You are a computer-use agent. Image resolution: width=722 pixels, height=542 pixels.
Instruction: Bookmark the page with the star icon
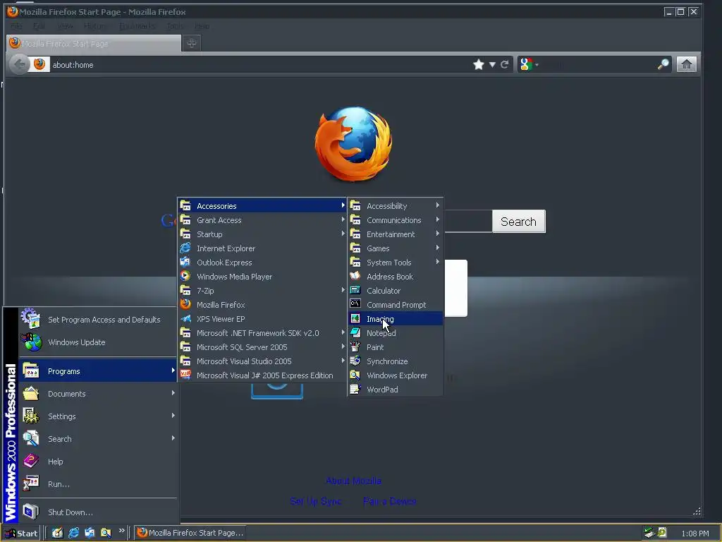click(479, 64)
